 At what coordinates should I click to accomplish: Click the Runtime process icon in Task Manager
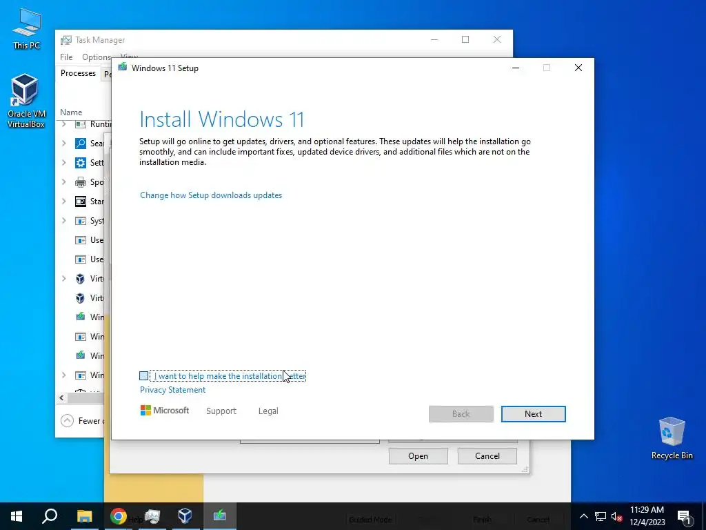point(81,124)
